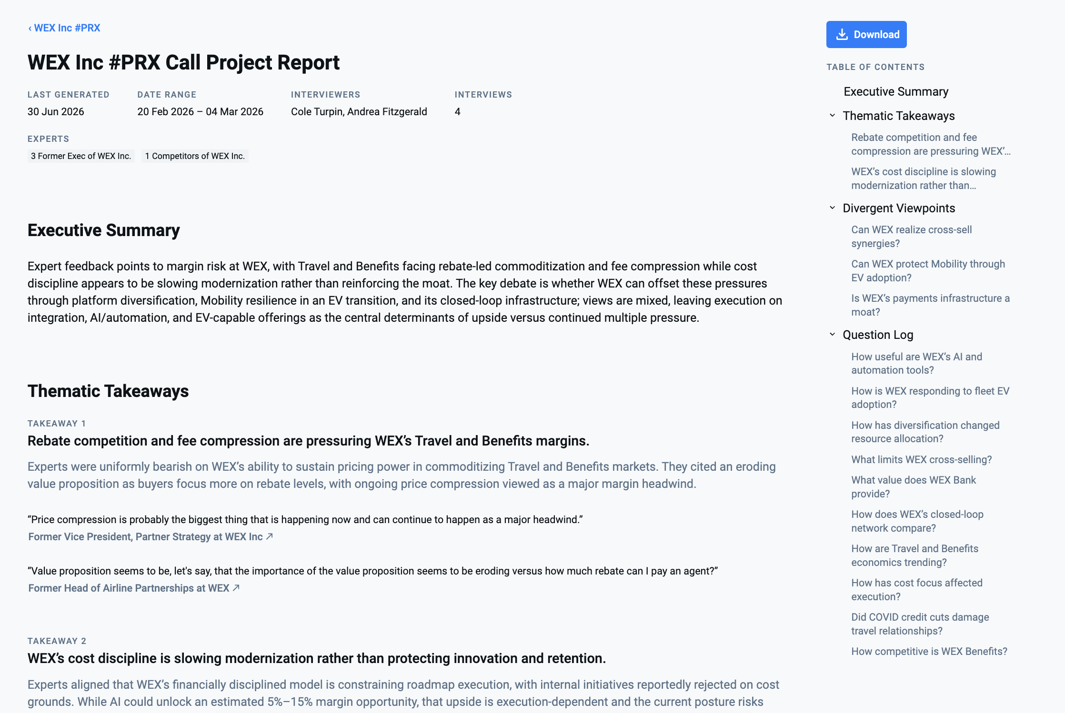Select the '3 Former Exec of WEX Inc.' tag

point(81,156)
